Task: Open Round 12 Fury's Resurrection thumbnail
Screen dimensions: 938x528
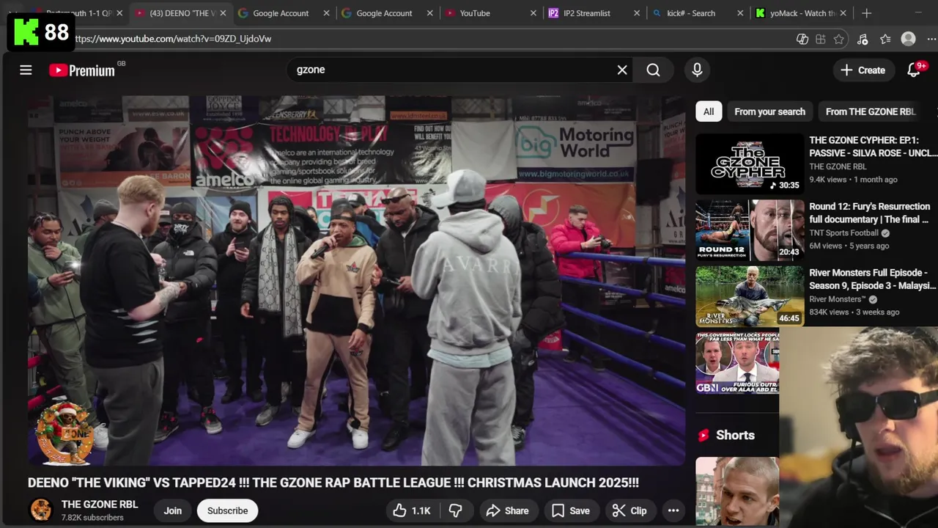Action: pos(750,230)
